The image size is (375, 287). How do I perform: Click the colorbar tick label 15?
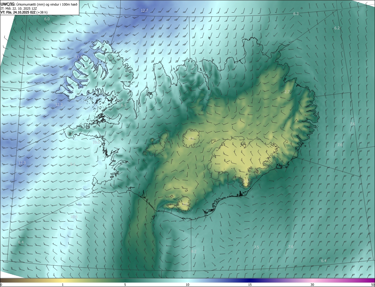point(250,285)
